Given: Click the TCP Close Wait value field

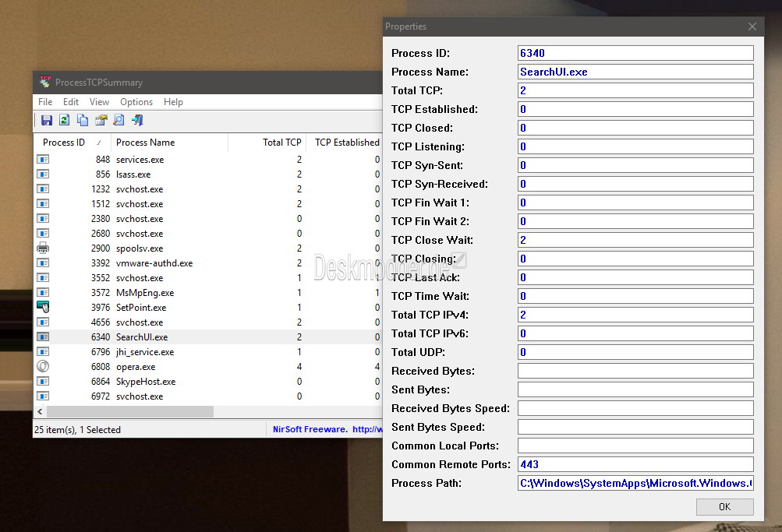Looking at the screenshot, I should (x=635, y=240).
